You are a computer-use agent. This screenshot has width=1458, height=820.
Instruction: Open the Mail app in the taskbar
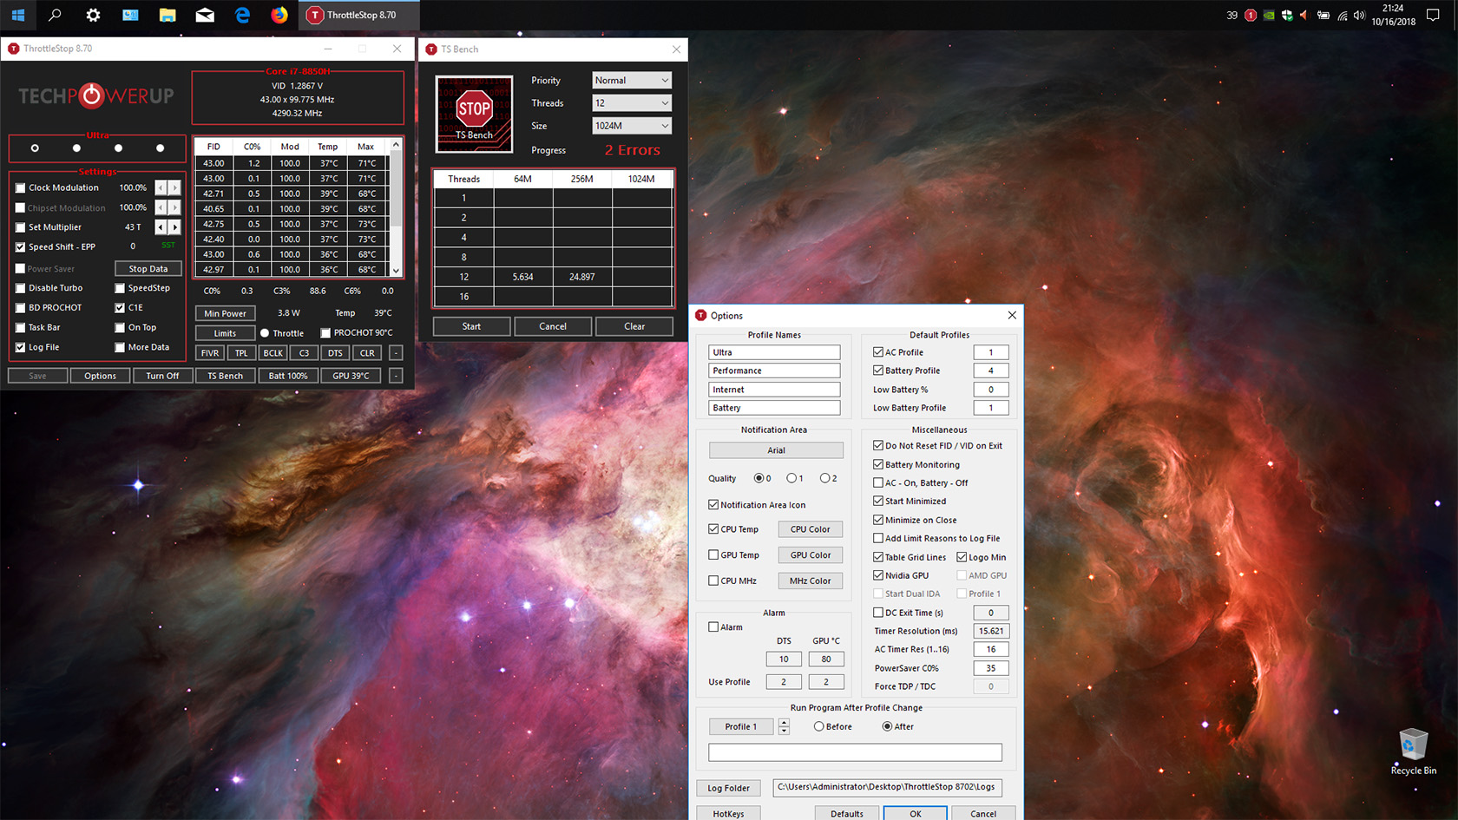(x=205, y=15)
